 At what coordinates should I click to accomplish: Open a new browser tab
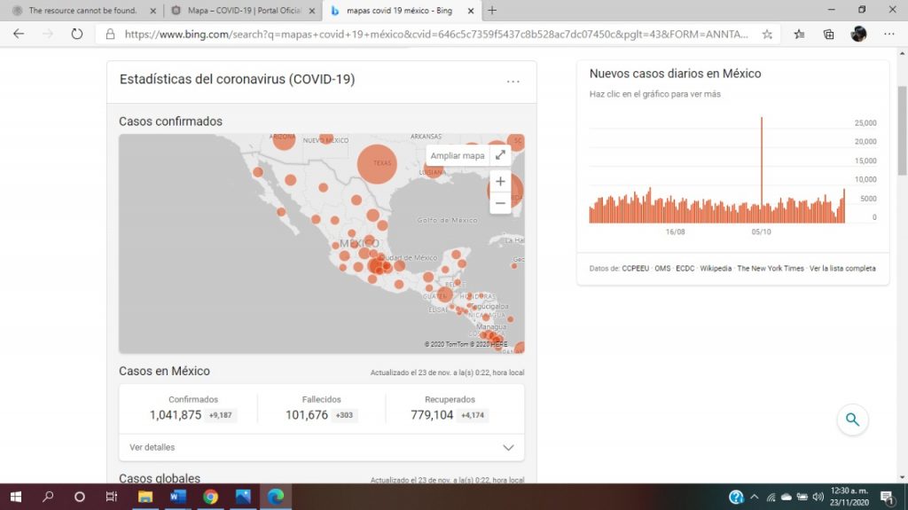tap(492, 11)
